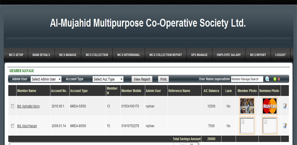
Task: Open Md. Abul Hasan member link
Action: click(27, 126)
